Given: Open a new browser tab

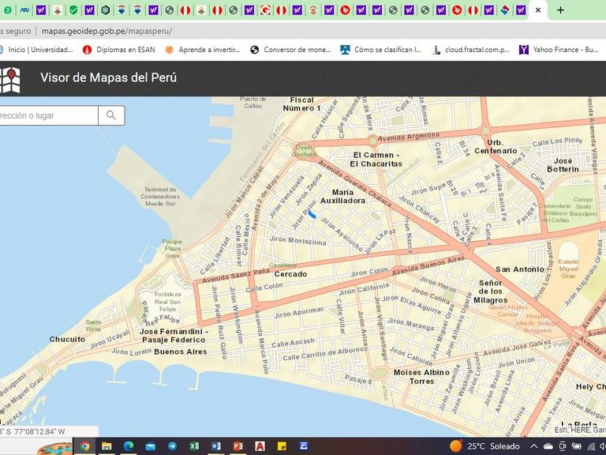Looking at the screenshot, I should [x=560, y=10].
